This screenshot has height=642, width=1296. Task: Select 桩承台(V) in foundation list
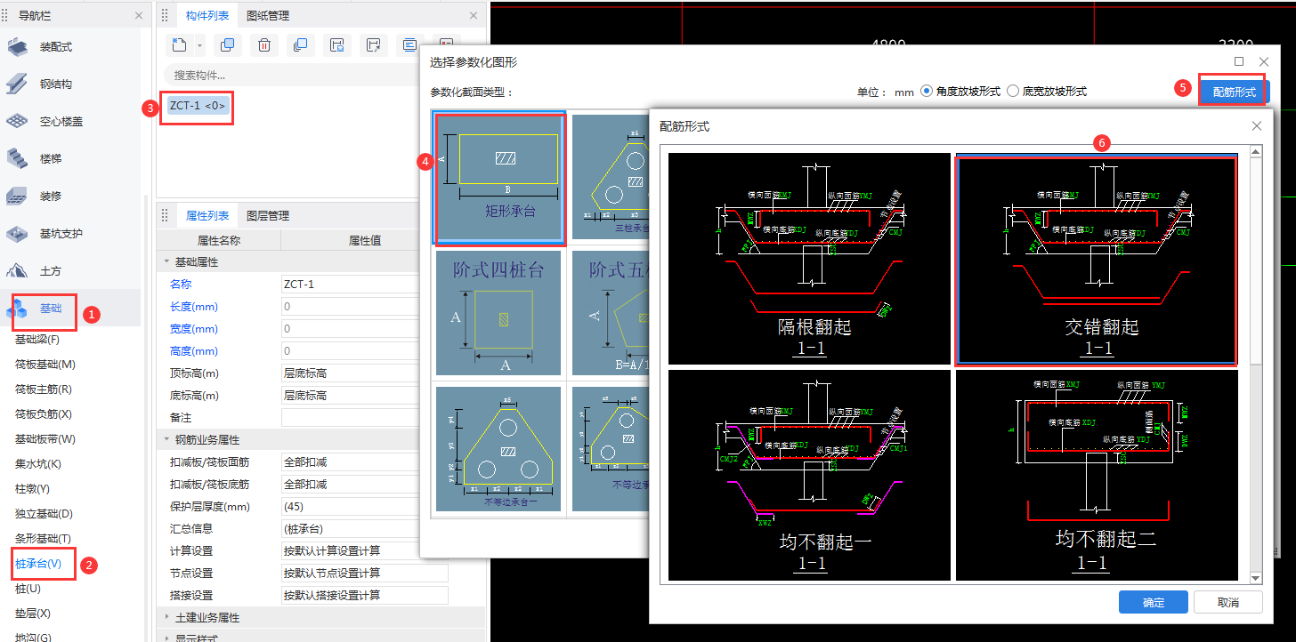(38, 564)
